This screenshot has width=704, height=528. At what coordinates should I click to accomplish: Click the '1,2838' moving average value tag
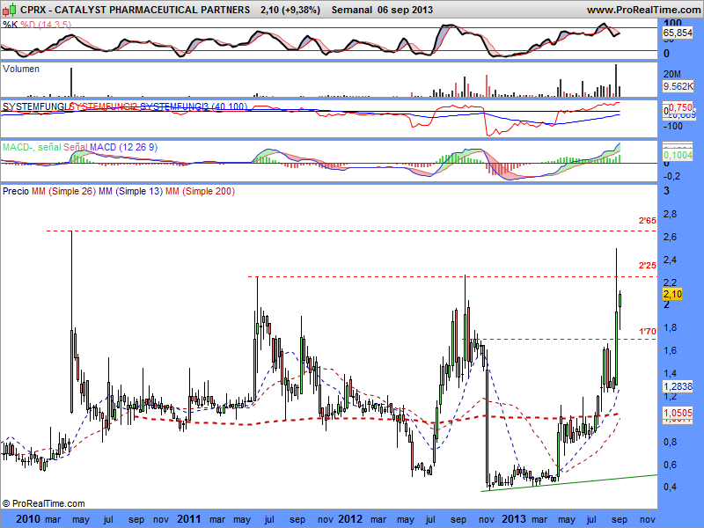point(678,386)
